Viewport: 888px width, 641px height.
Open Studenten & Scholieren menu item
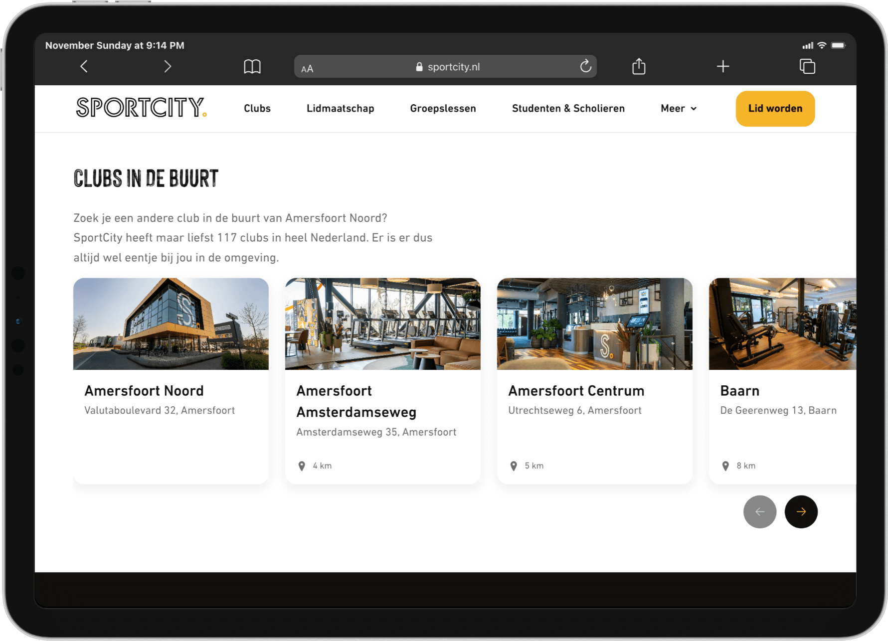point(568,109)
